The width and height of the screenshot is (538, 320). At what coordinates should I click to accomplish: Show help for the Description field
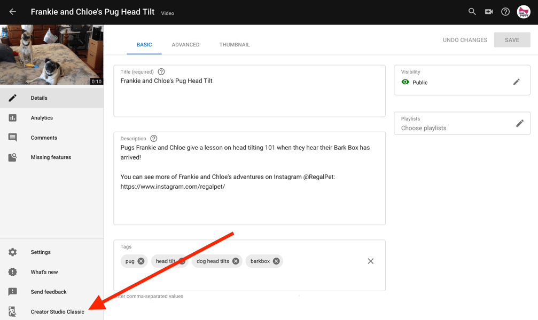click(154, 139)
